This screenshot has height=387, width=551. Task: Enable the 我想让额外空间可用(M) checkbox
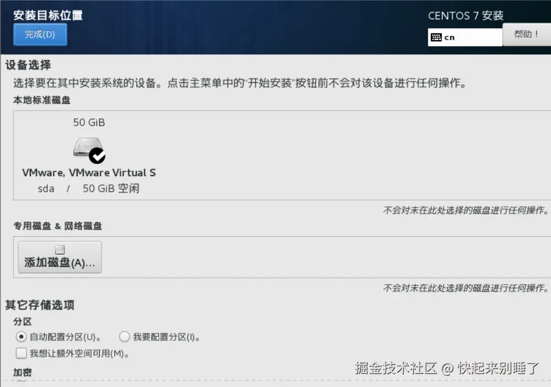[x=21, y=353]
